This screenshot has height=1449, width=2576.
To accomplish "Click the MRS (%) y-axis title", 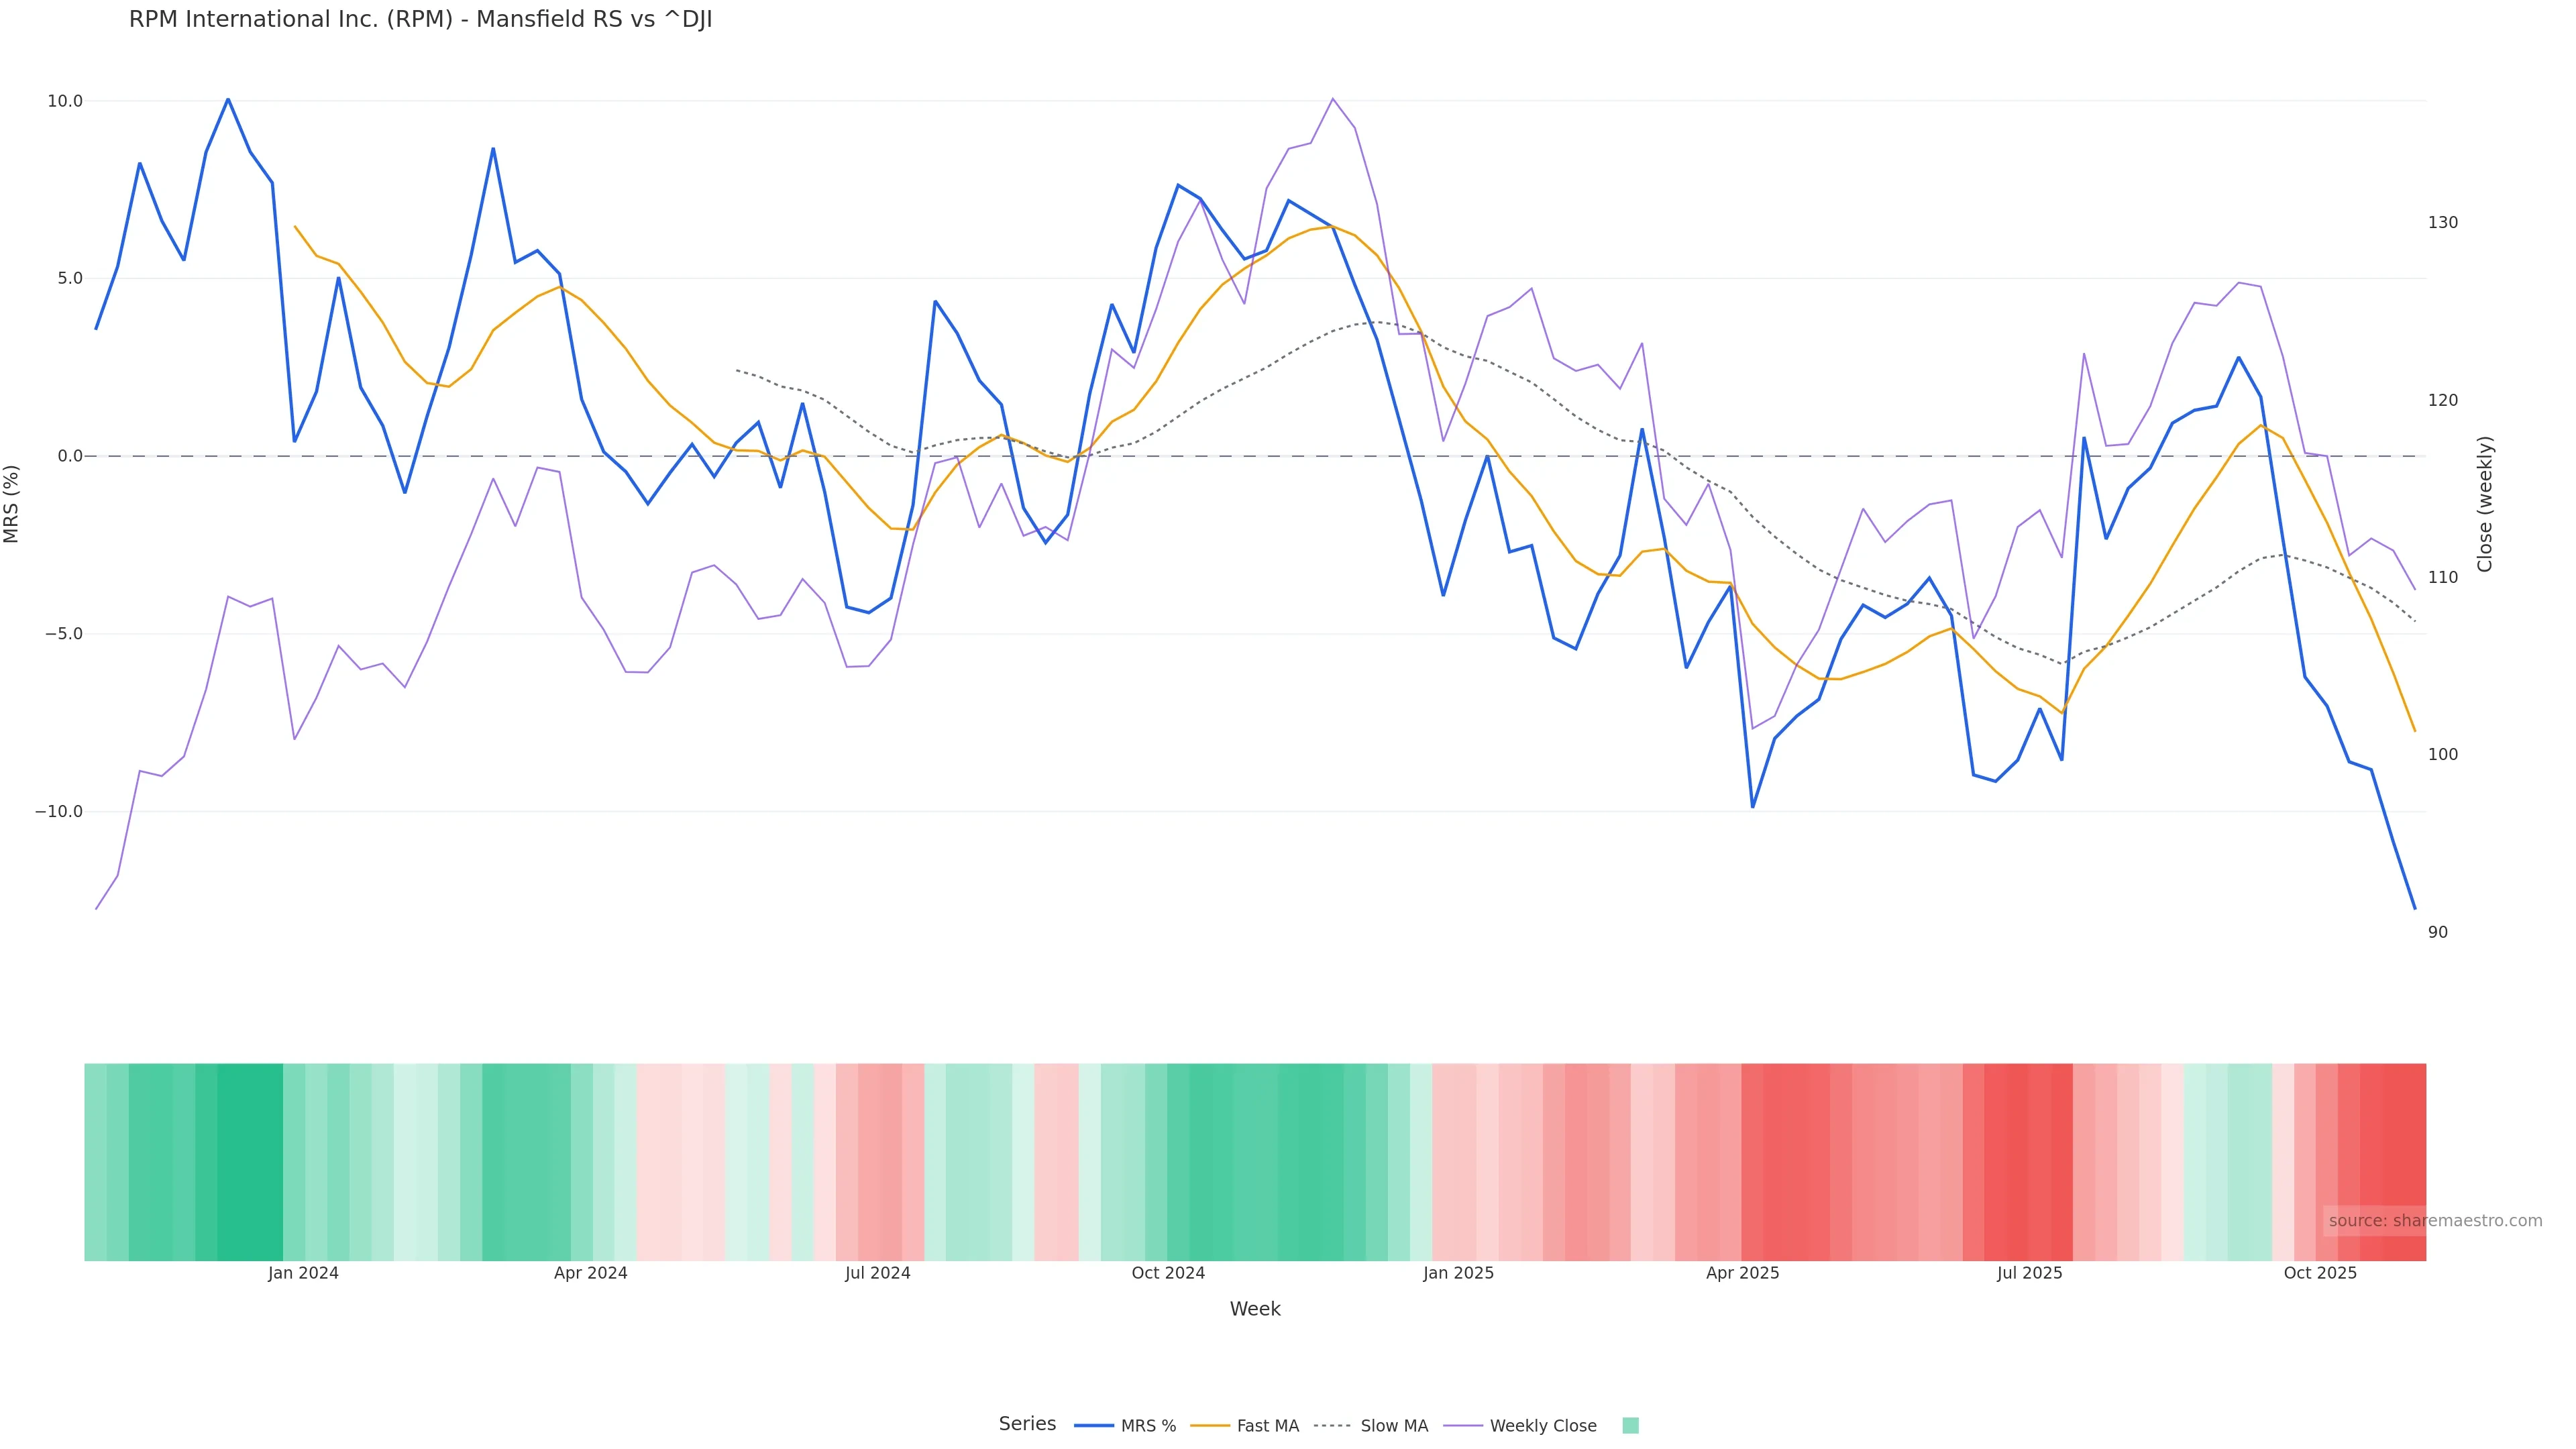I will pos(12,504).
